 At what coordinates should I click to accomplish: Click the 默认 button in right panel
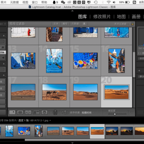click(x=141, y=76)
